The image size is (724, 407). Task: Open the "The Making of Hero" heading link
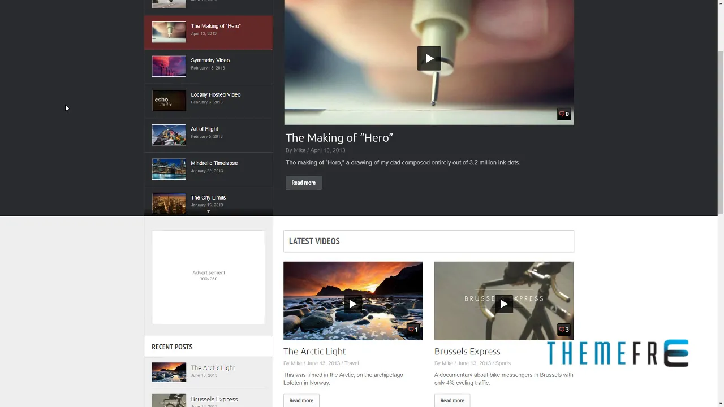click(339, 137)
